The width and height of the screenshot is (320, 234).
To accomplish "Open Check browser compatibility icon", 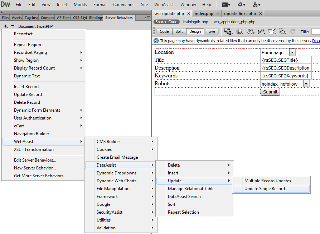I will click(272, 31).
